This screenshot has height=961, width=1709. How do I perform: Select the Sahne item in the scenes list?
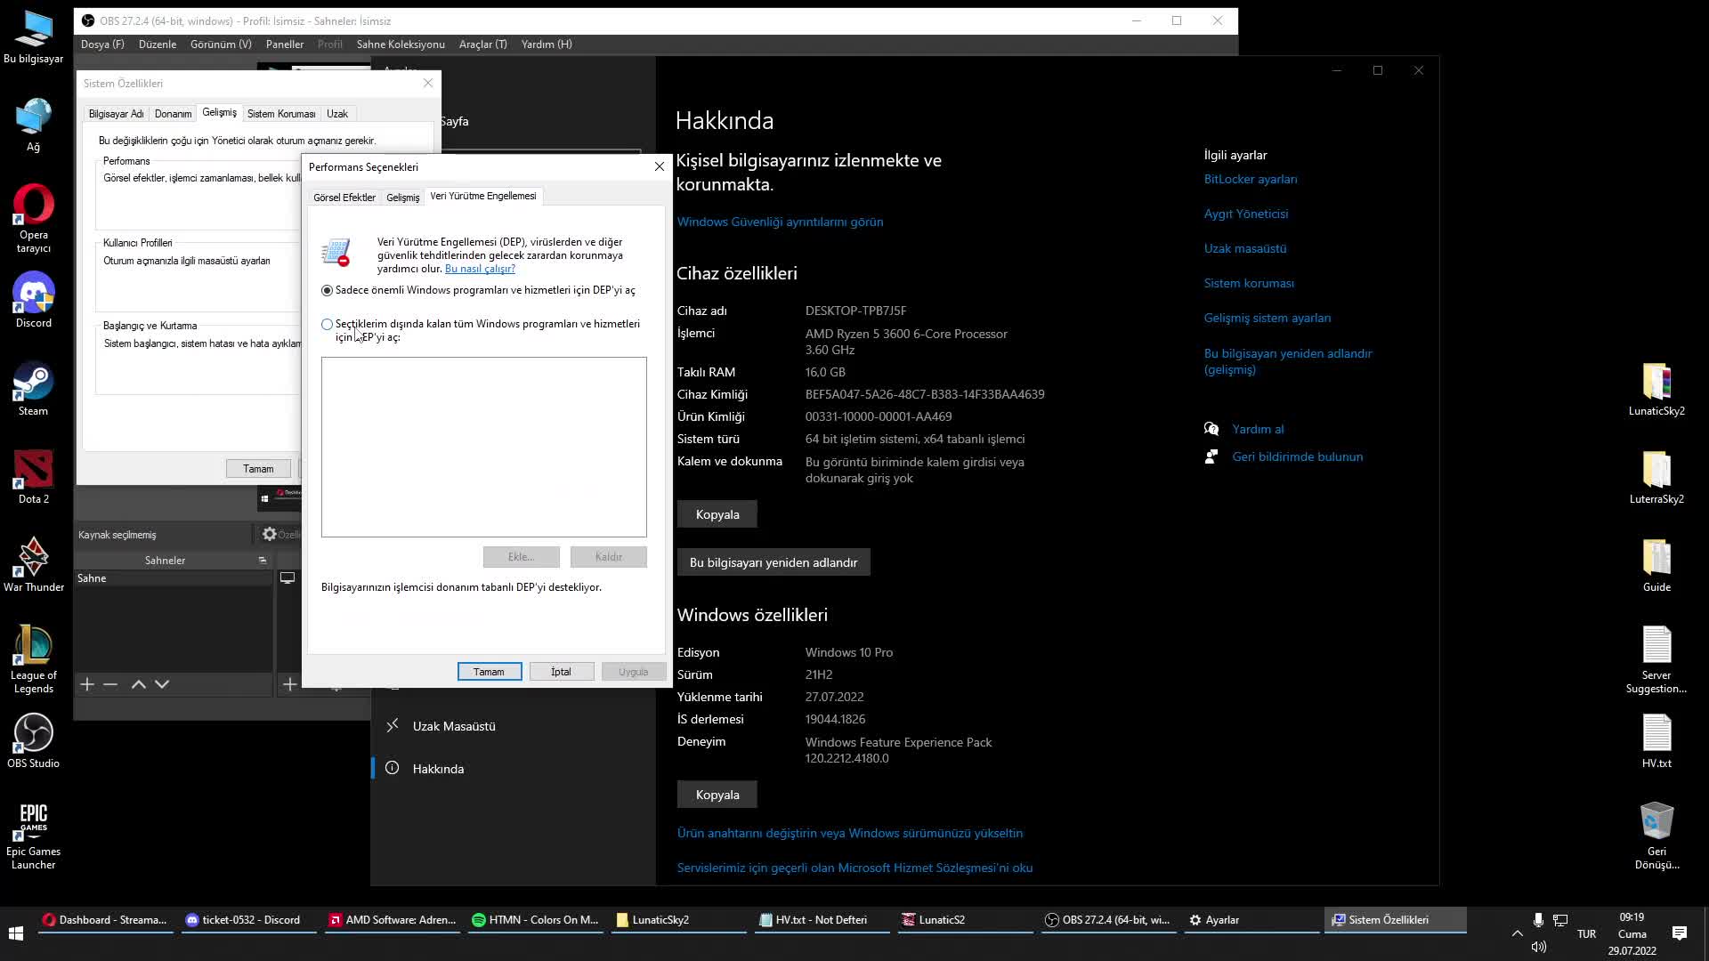point(92,578)
